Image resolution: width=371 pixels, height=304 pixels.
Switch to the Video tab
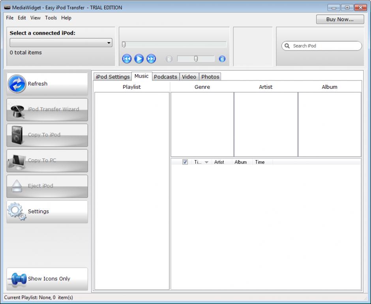point(189,76)
